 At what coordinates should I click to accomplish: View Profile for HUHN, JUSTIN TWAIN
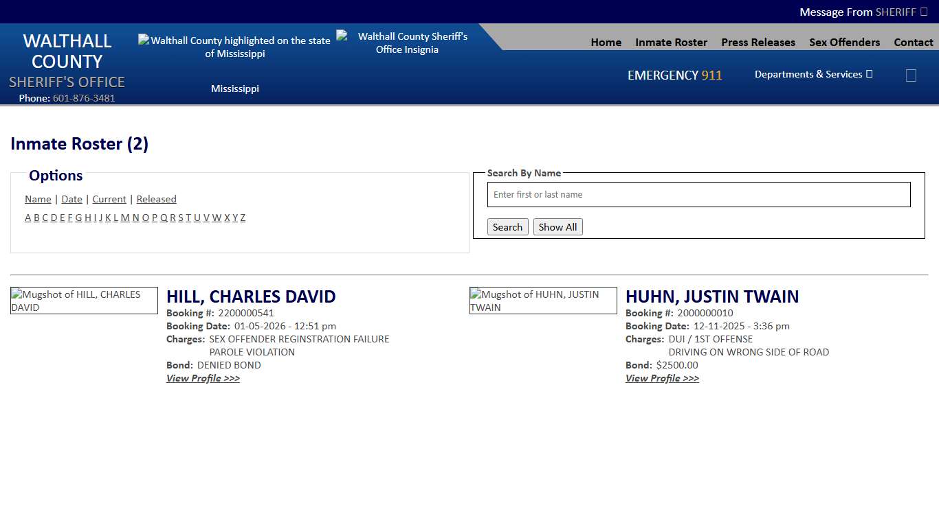pyautogui.click(x=662, y=378)
